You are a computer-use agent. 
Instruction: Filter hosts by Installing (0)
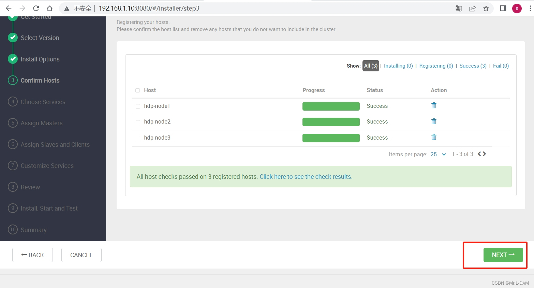tap(398, 66)
